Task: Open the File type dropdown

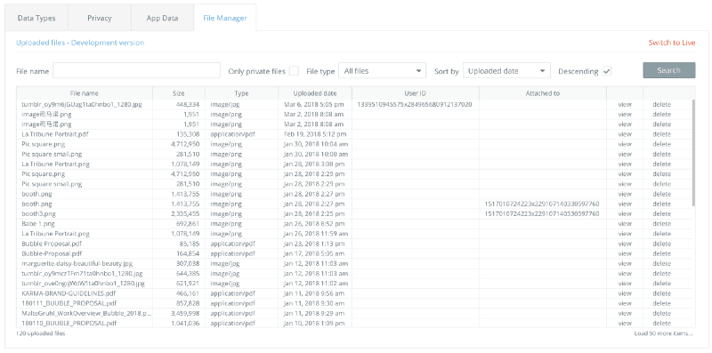Action: (383, 71)
